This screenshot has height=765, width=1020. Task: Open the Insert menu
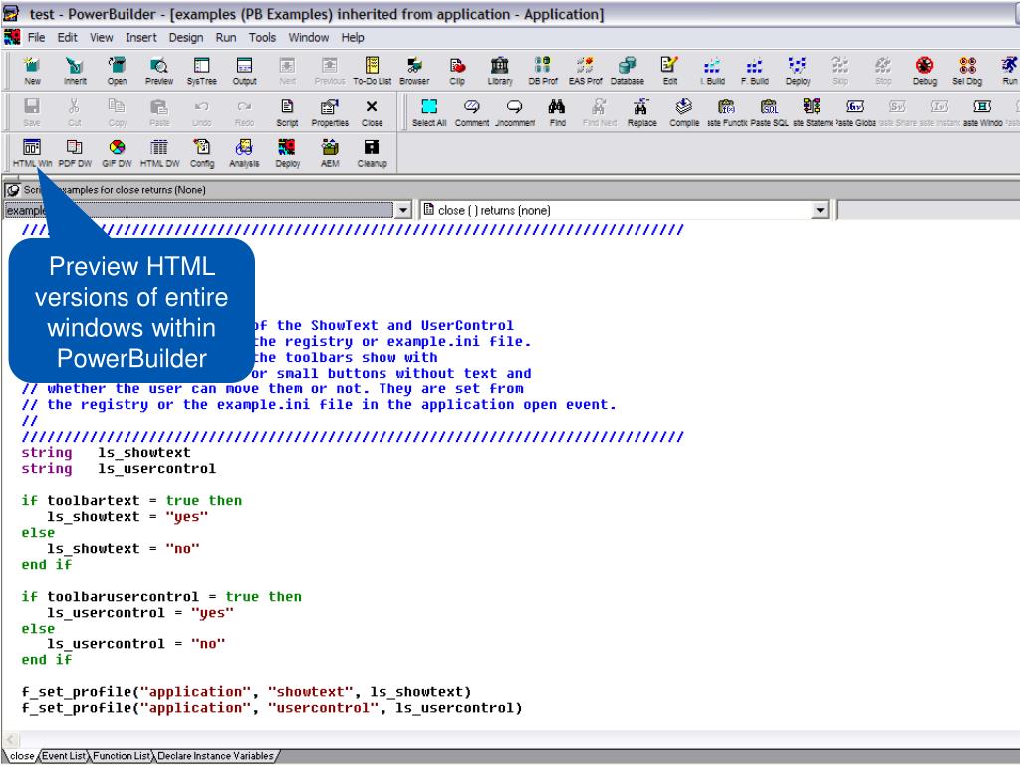141,37
